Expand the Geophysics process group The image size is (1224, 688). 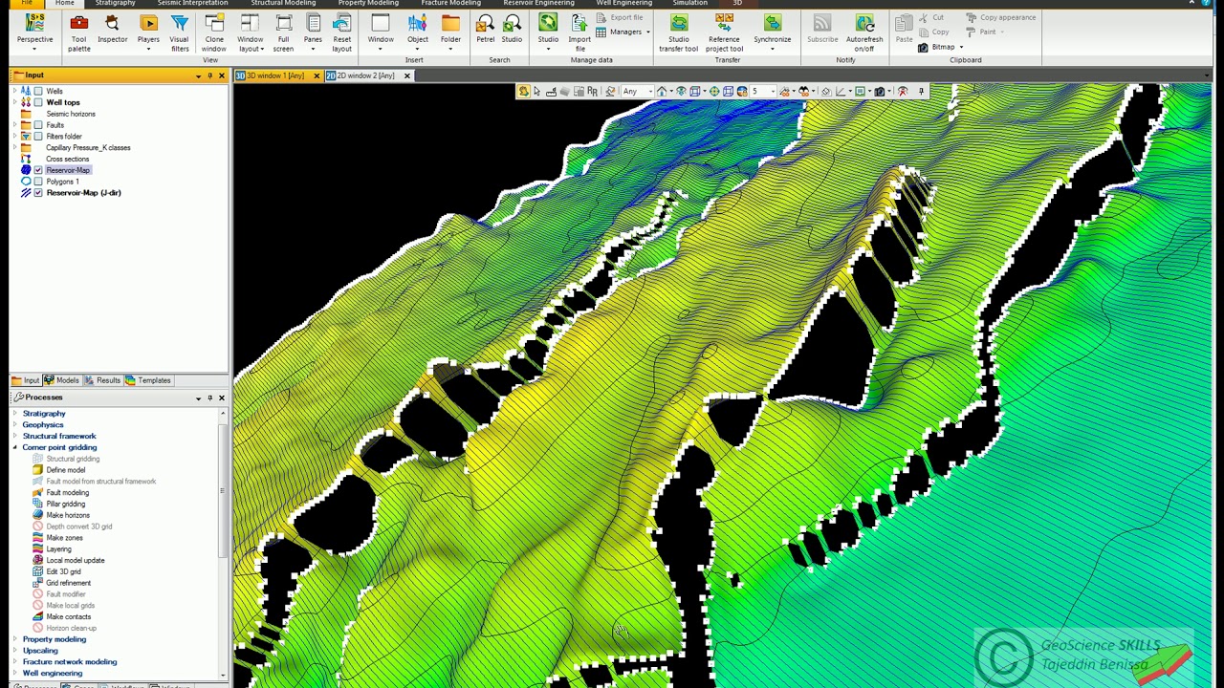[14, 425]
